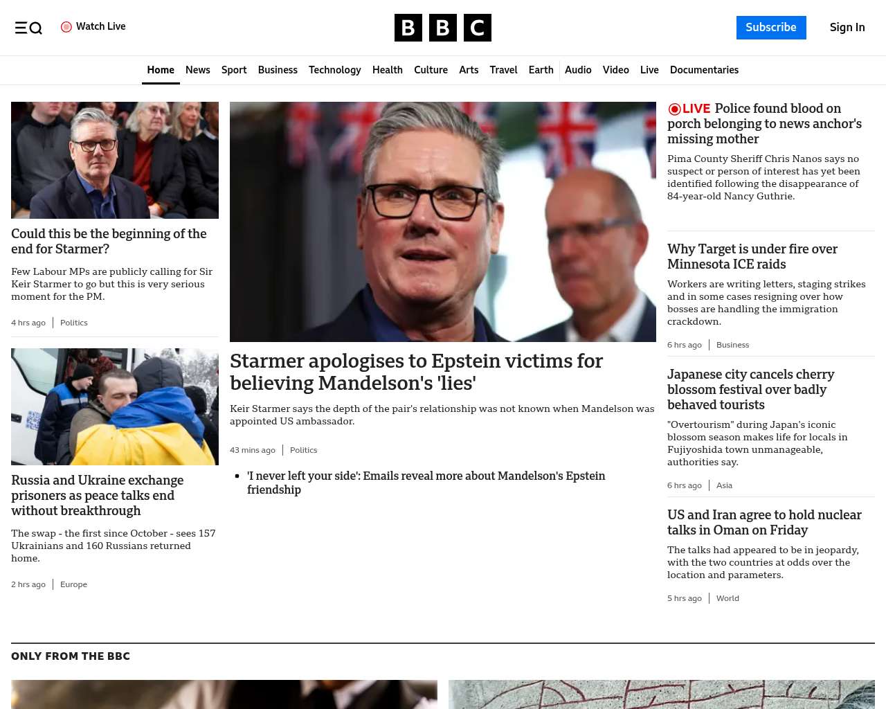Screen dimensions: 886x709
Task: Click the 'Overtourism' summary text
Action: pos(757,443)
